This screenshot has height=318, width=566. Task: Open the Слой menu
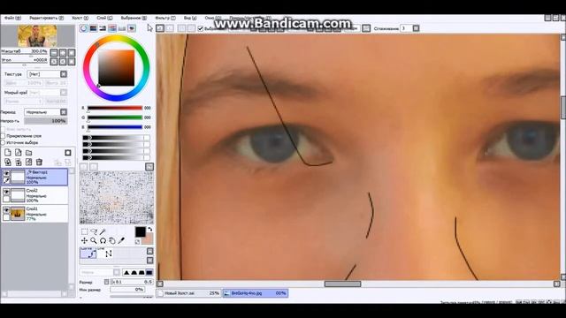click(104, 18)
